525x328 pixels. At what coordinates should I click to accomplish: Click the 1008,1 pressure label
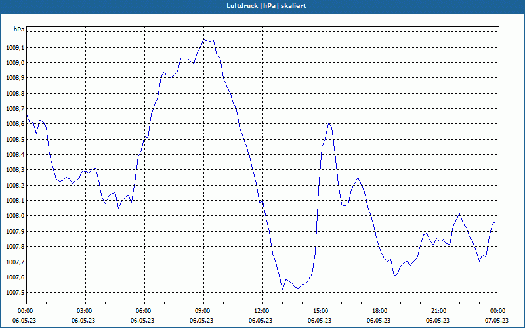click(15, 201)
